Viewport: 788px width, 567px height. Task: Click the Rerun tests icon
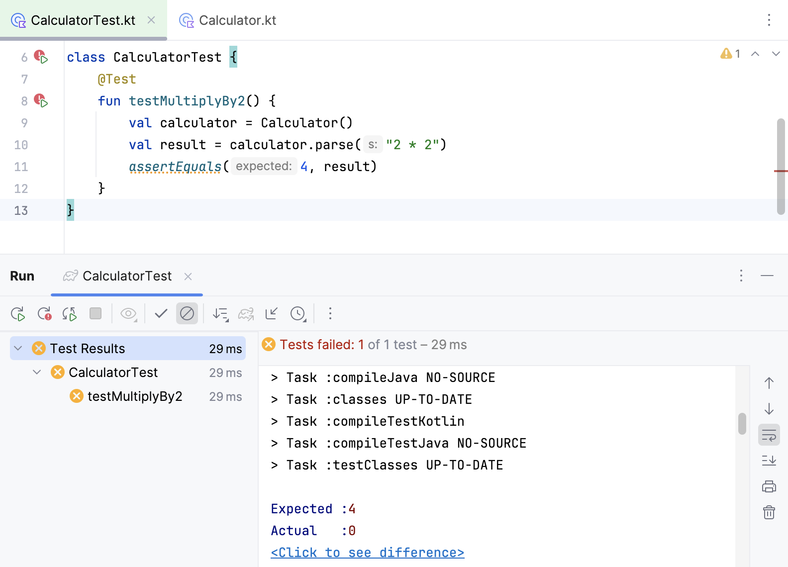18,314
